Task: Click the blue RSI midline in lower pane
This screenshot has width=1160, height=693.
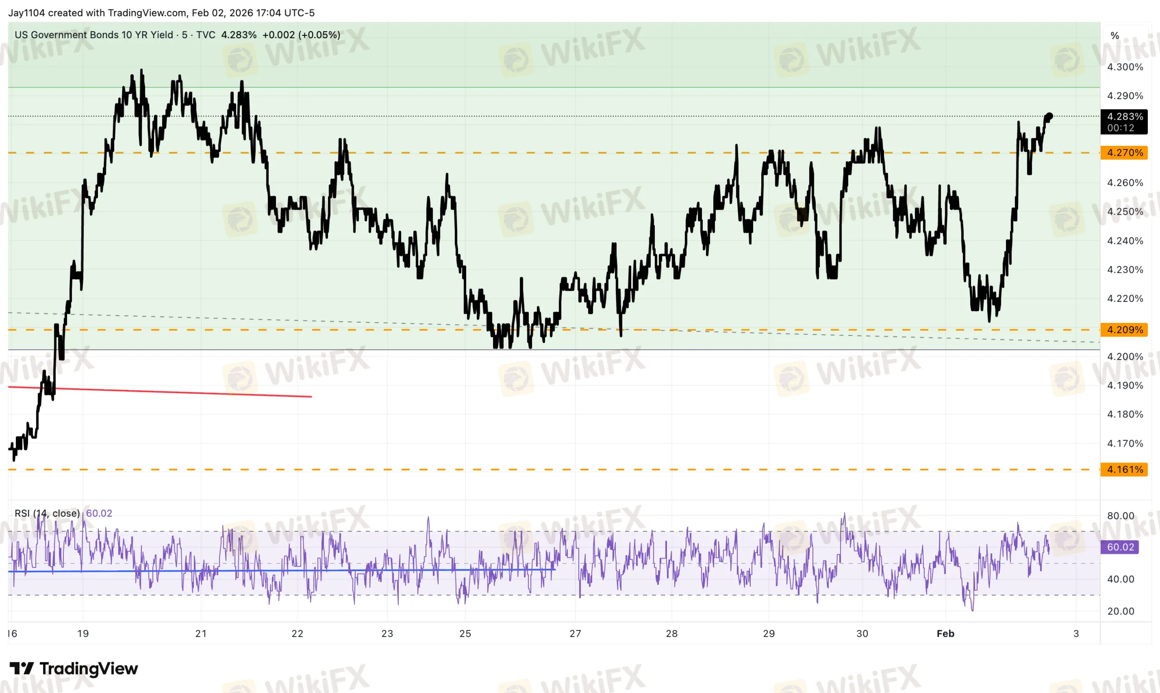Action: (x=280, y=571)
